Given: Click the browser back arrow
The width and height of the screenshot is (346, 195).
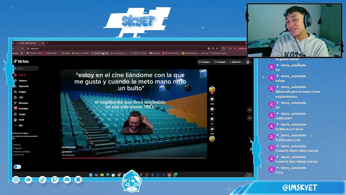Looking at the screenshot, I should pos(13,48).
